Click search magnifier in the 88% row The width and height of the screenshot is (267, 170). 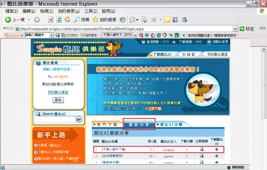point(202,156)
